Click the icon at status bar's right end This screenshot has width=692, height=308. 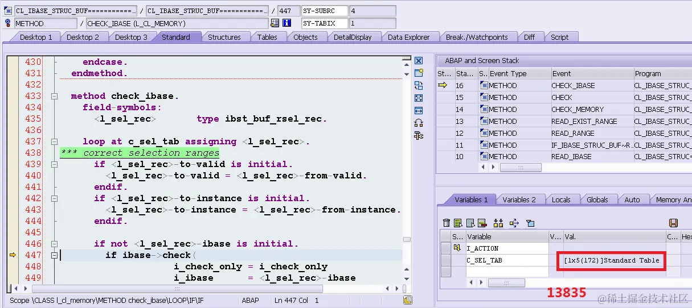click(x=407, y=300)
